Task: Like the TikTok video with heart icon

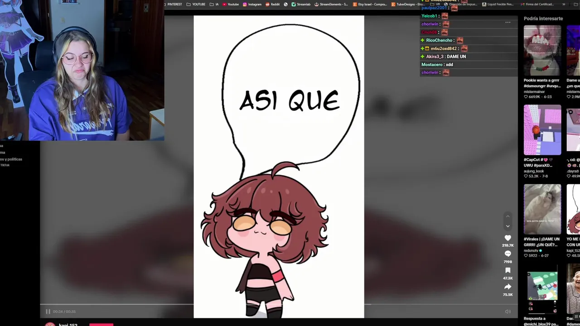Action: click(x=507, y=238)
